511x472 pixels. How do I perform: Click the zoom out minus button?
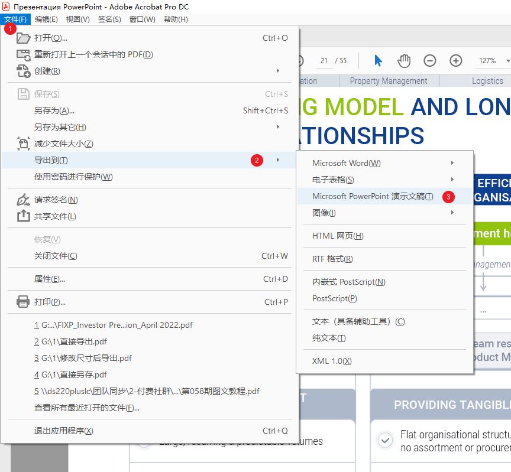(430, 61)
